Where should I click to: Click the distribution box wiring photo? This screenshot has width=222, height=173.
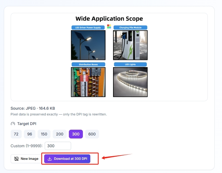point(88,82)
